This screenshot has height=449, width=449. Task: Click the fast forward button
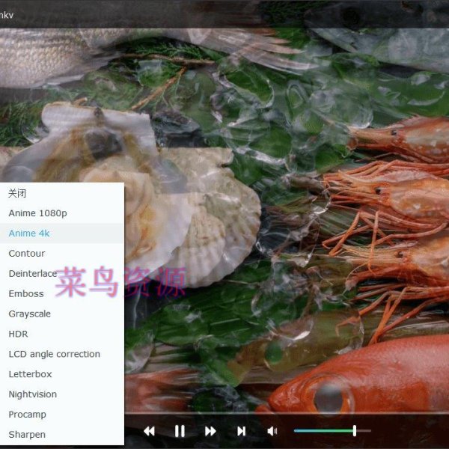(210, 431)
